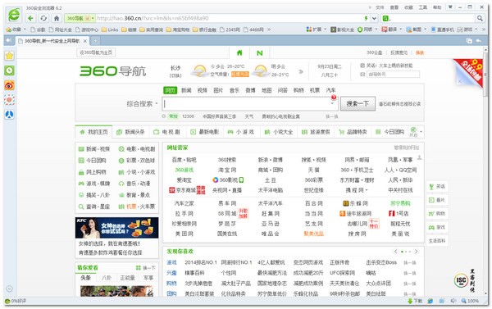The height and width of the screenshot is (309, 492).
Task: Click the 网银 shield toolbar icon
Action: 365,30
